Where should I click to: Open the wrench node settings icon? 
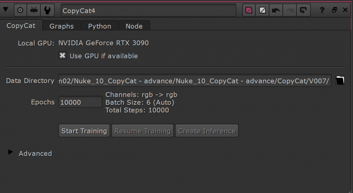(x=47, y=10)
